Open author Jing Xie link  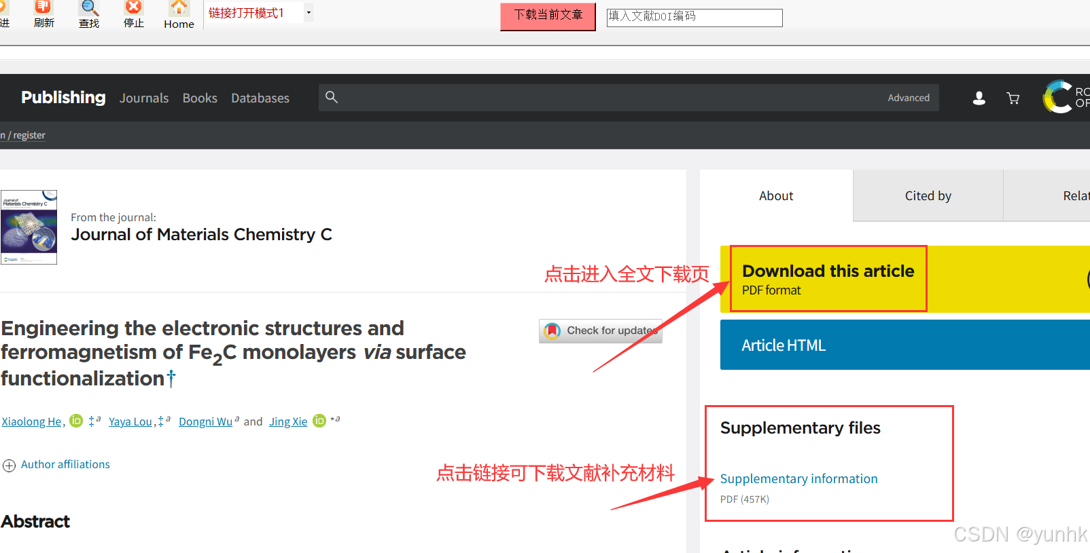click(x=288, y=421)
